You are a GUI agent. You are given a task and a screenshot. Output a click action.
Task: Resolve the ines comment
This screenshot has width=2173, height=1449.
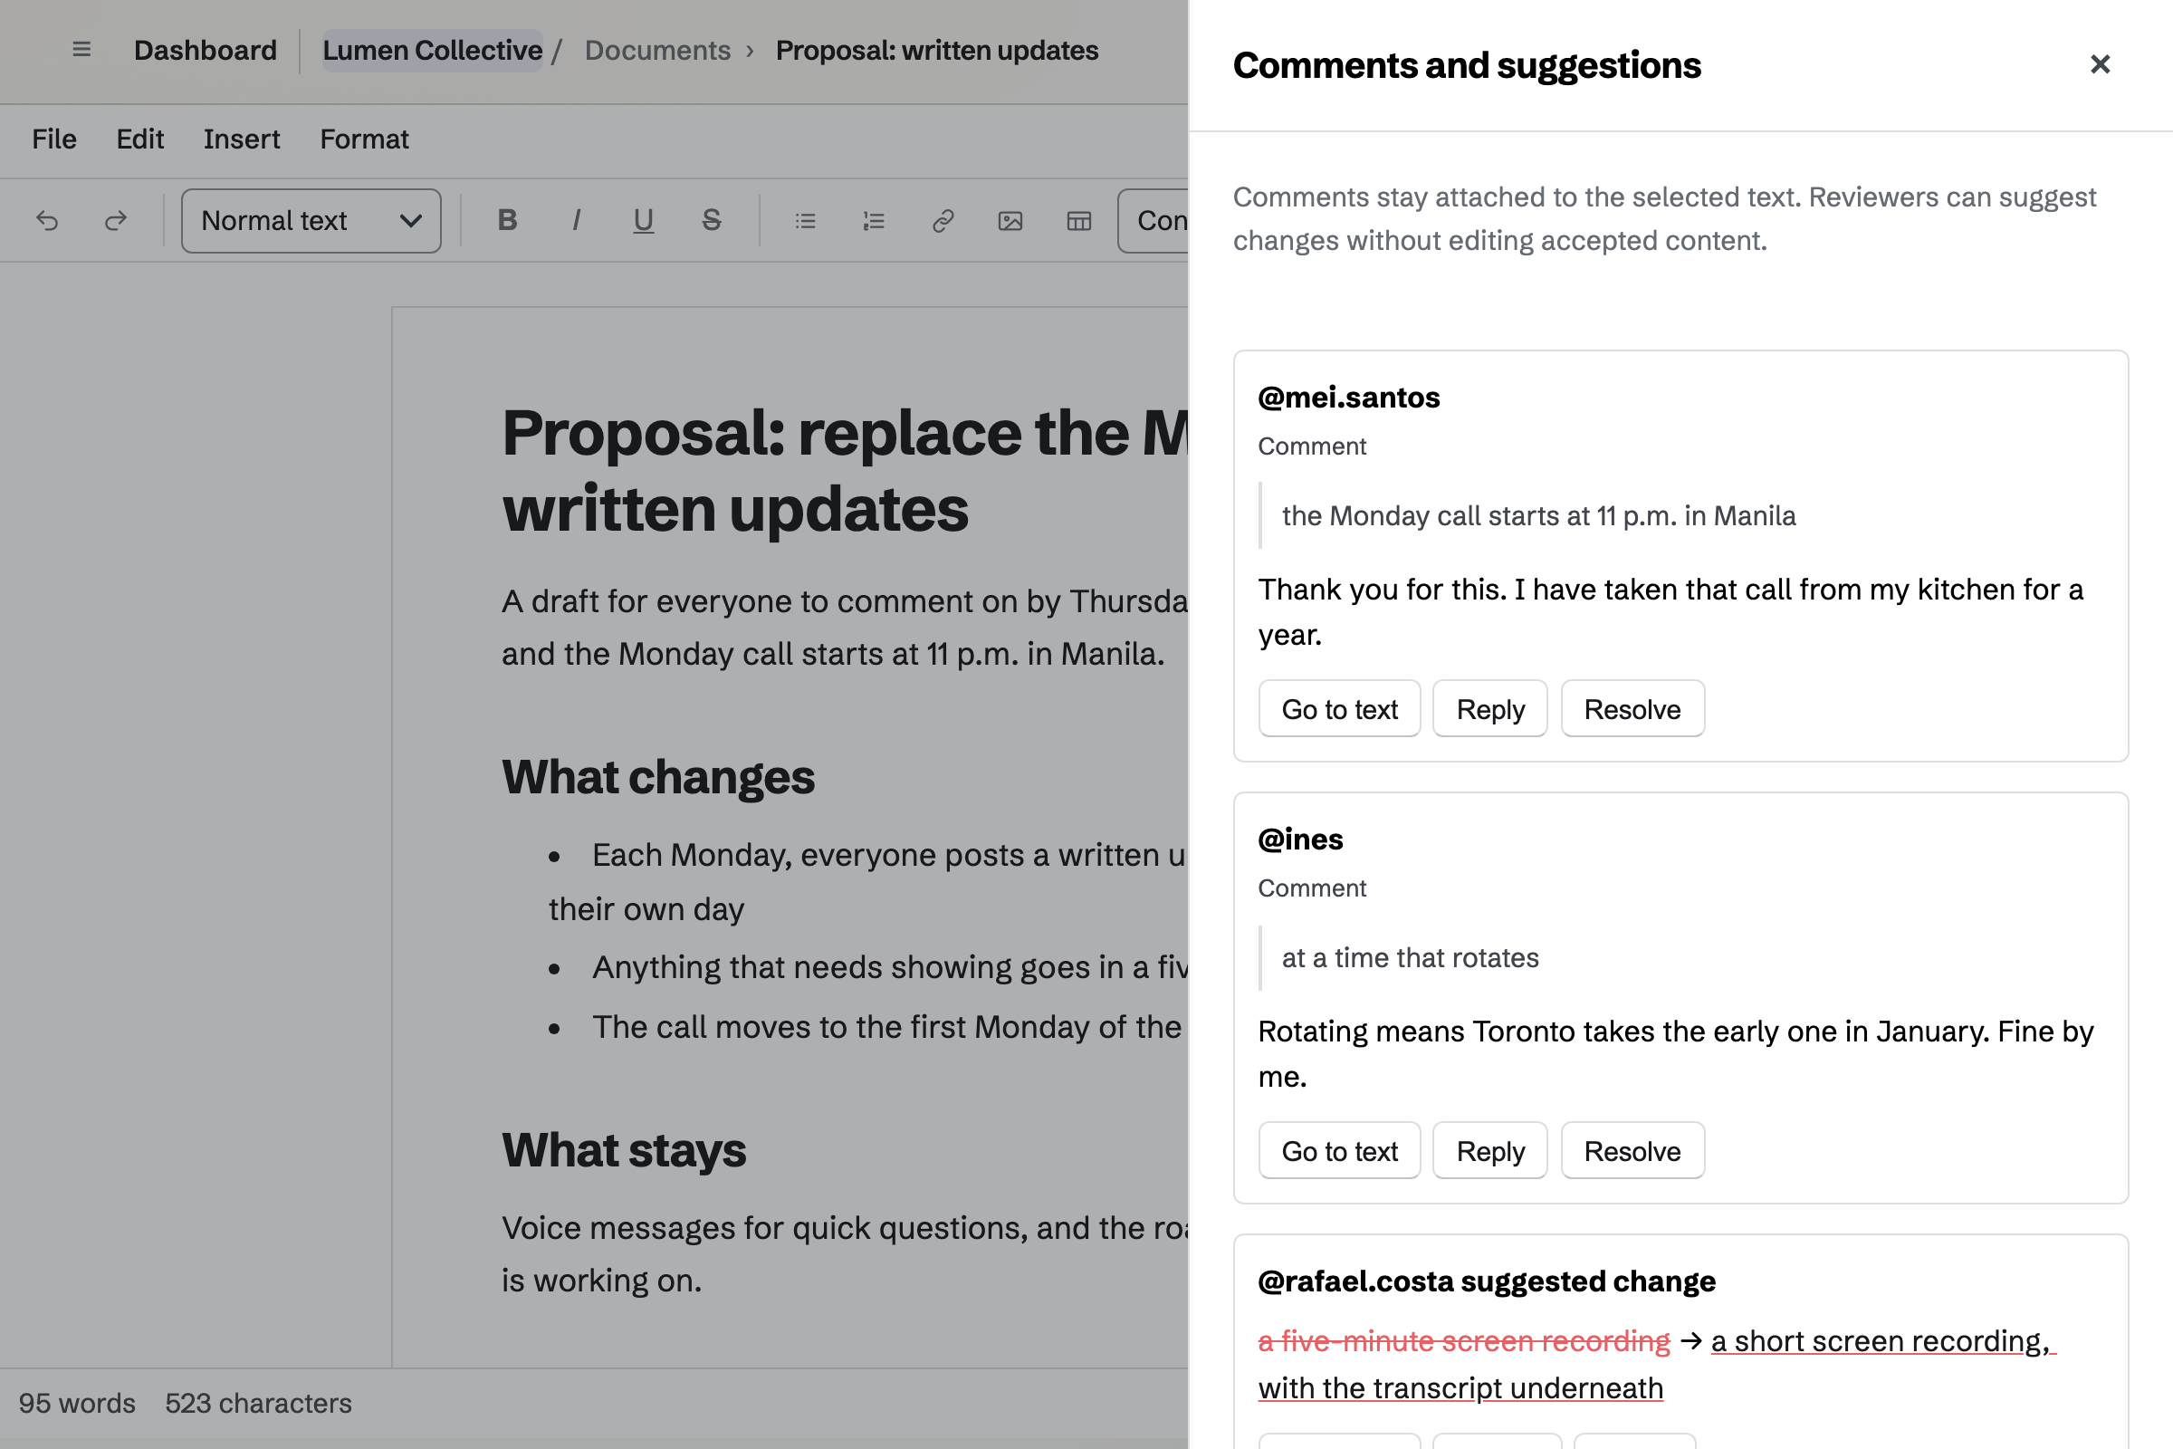point(1632,1150)
